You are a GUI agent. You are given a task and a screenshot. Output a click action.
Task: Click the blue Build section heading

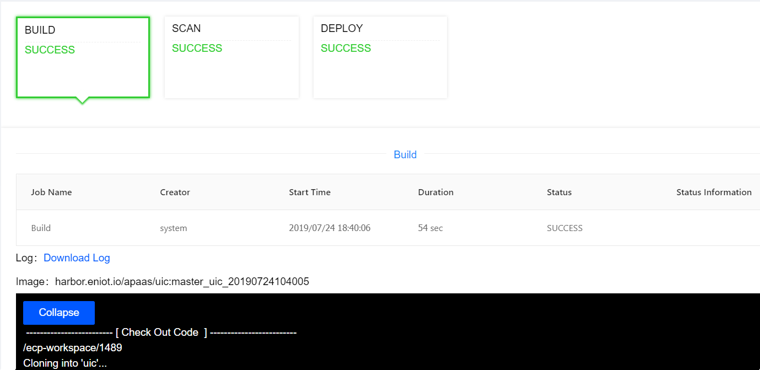click(405, 155)
